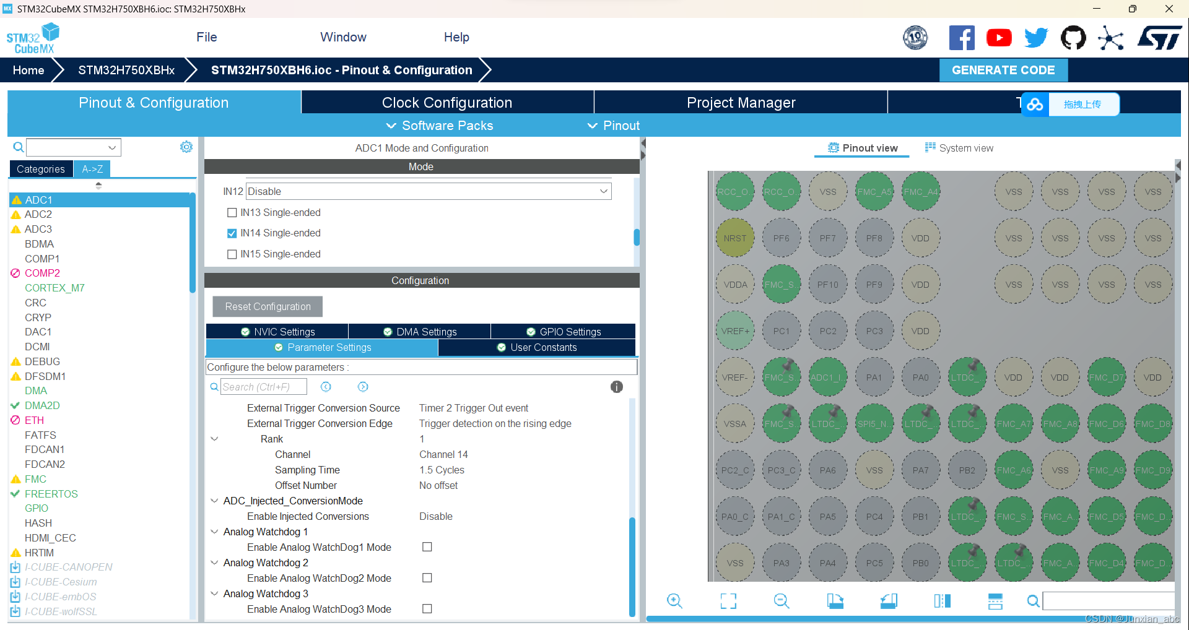Image resolution: width=1189 pixels, height=630 pixels.
Task: Switch to System view
Action: tap(959, 148)
